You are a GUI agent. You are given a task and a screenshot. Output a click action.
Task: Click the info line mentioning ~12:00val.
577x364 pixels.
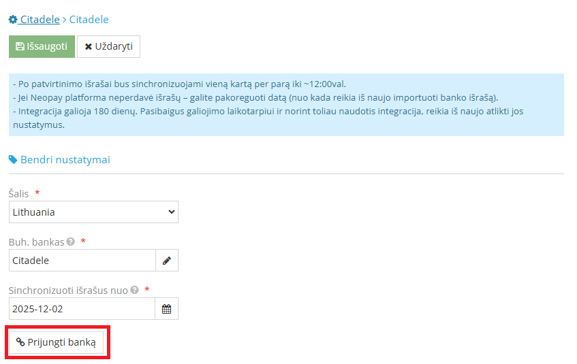[180, 84]
